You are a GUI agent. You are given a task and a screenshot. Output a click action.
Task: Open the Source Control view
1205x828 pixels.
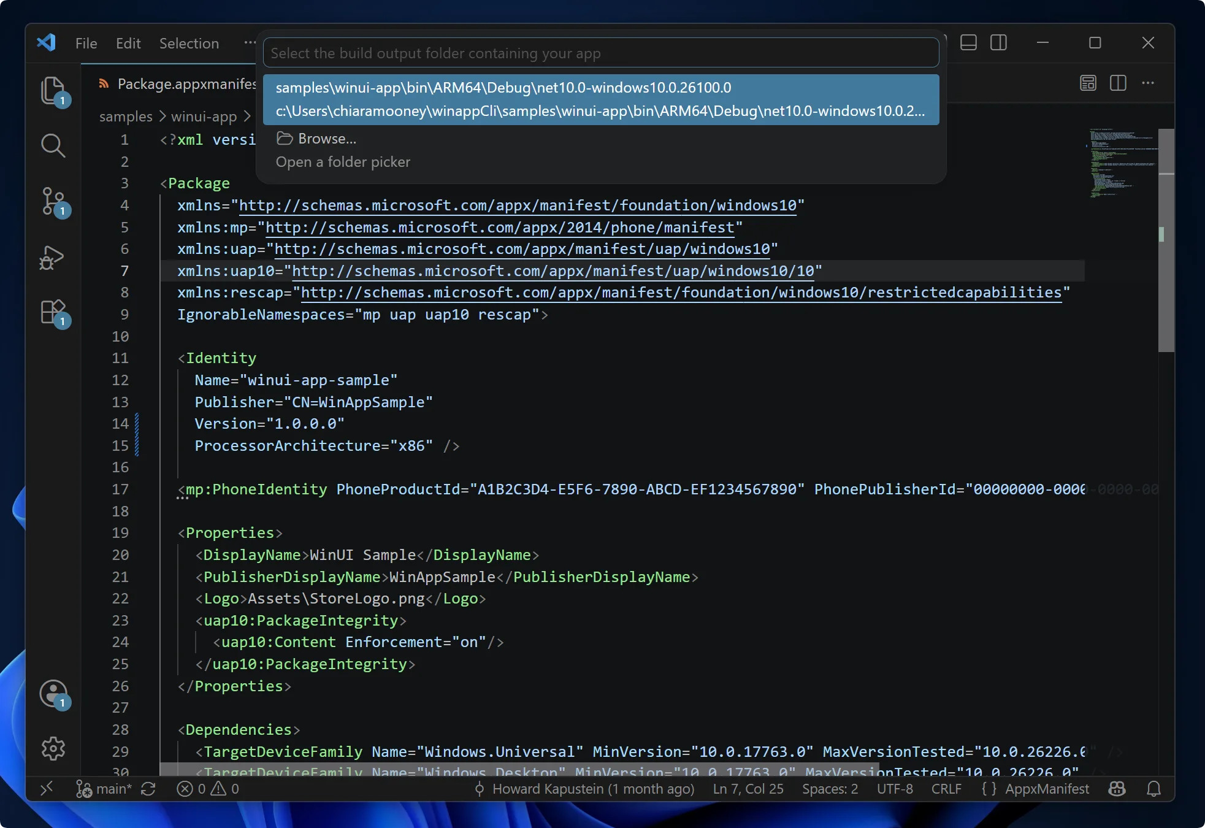(x=53, y=201)
